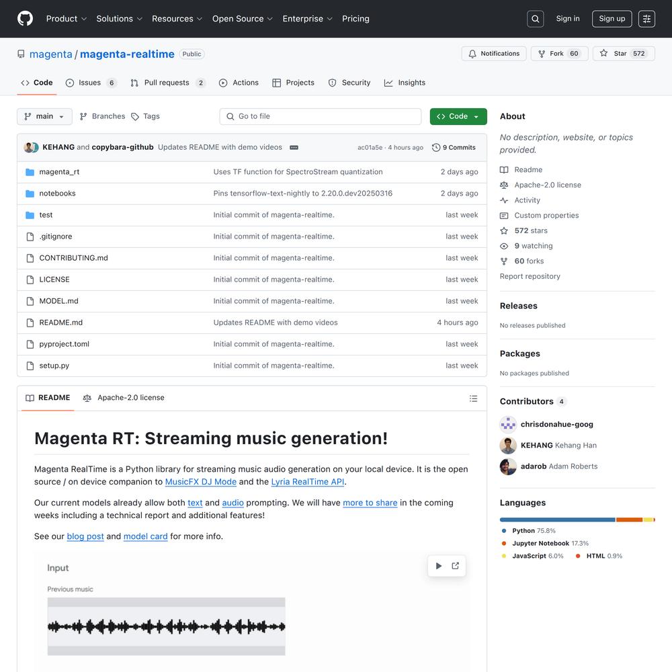Open the test folder
672x672 pixels.
(46, 215)
